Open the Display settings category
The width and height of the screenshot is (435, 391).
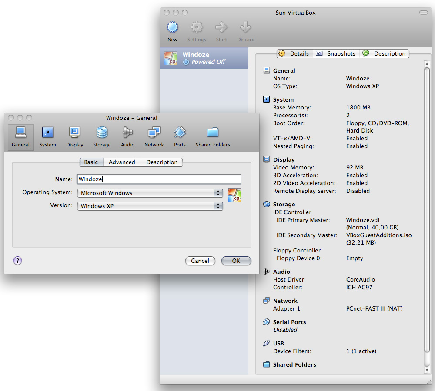tap(75, 137)
